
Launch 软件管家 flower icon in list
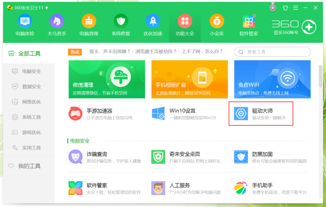coord(75,188)
